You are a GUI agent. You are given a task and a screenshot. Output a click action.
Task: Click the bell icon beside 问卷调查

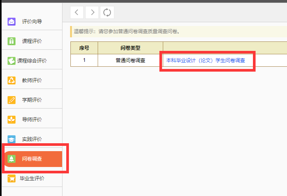click(11, 159)
